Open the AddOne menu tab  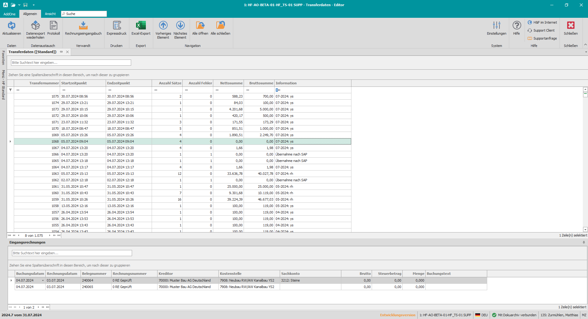pos(9,14)
